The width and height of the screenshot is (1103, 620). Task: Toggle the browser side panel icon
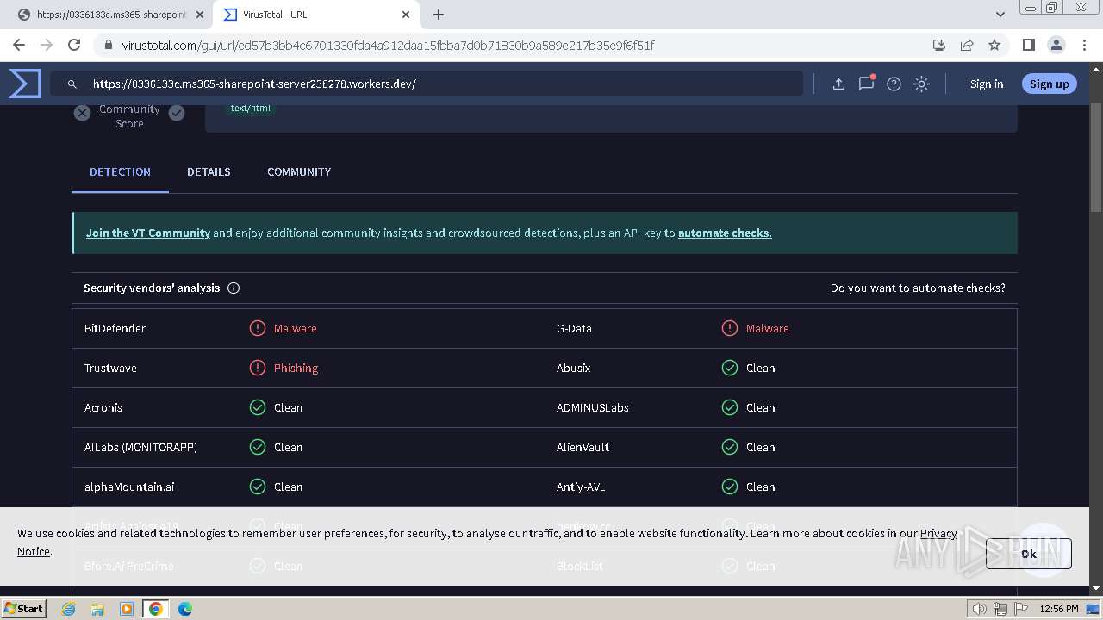pos(1028,45)
